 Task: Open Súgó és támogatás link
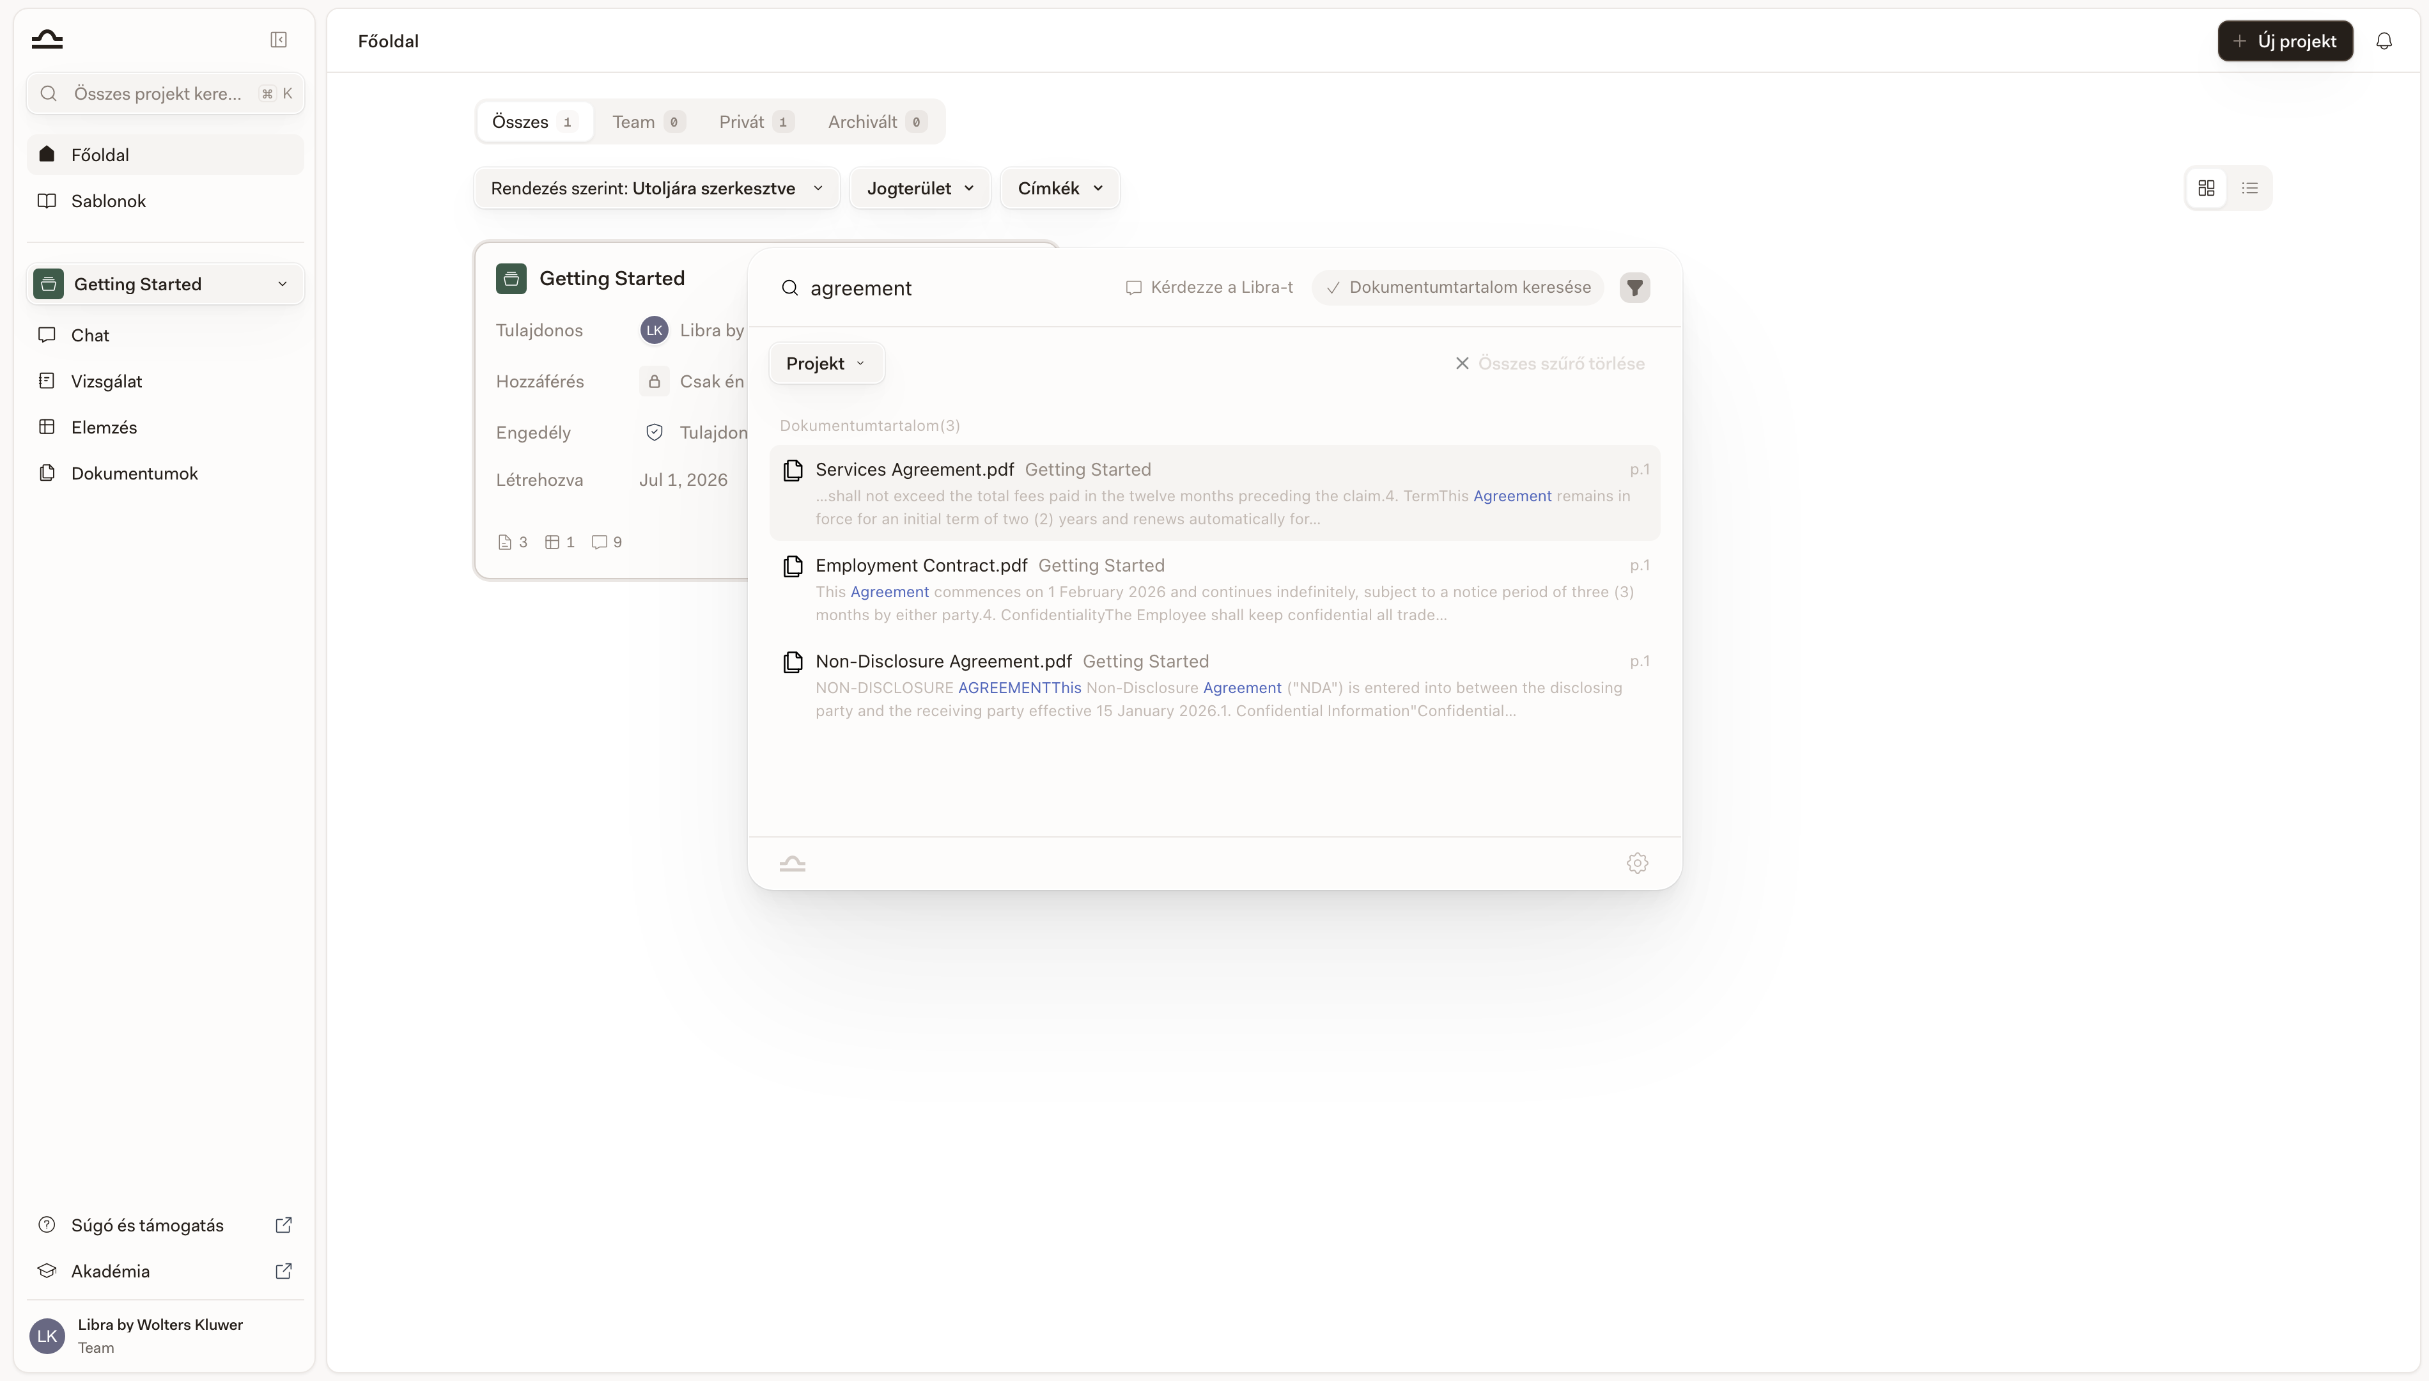(165, 1224)
